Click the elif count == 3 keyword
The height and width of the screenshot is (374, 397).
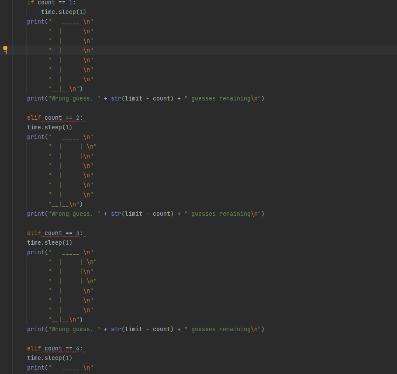point(34,233)
